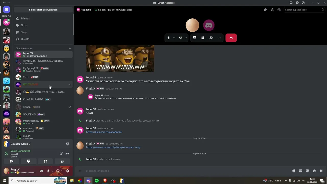Open the kick.com/tupac666666 link
This screenshot has width=327, height=184.
[x=104, y=132]
